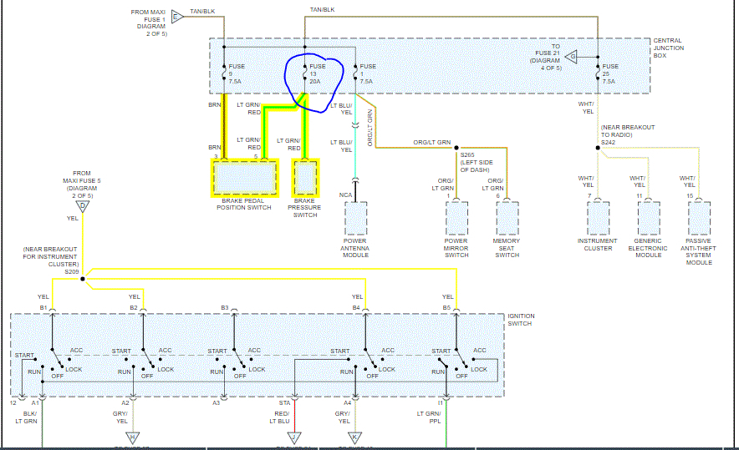Select the Power Mirror Switch component box

(x=456, y=218)
